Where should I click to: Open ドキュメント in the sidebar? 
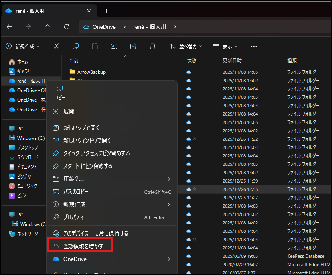tap(23, 167)
